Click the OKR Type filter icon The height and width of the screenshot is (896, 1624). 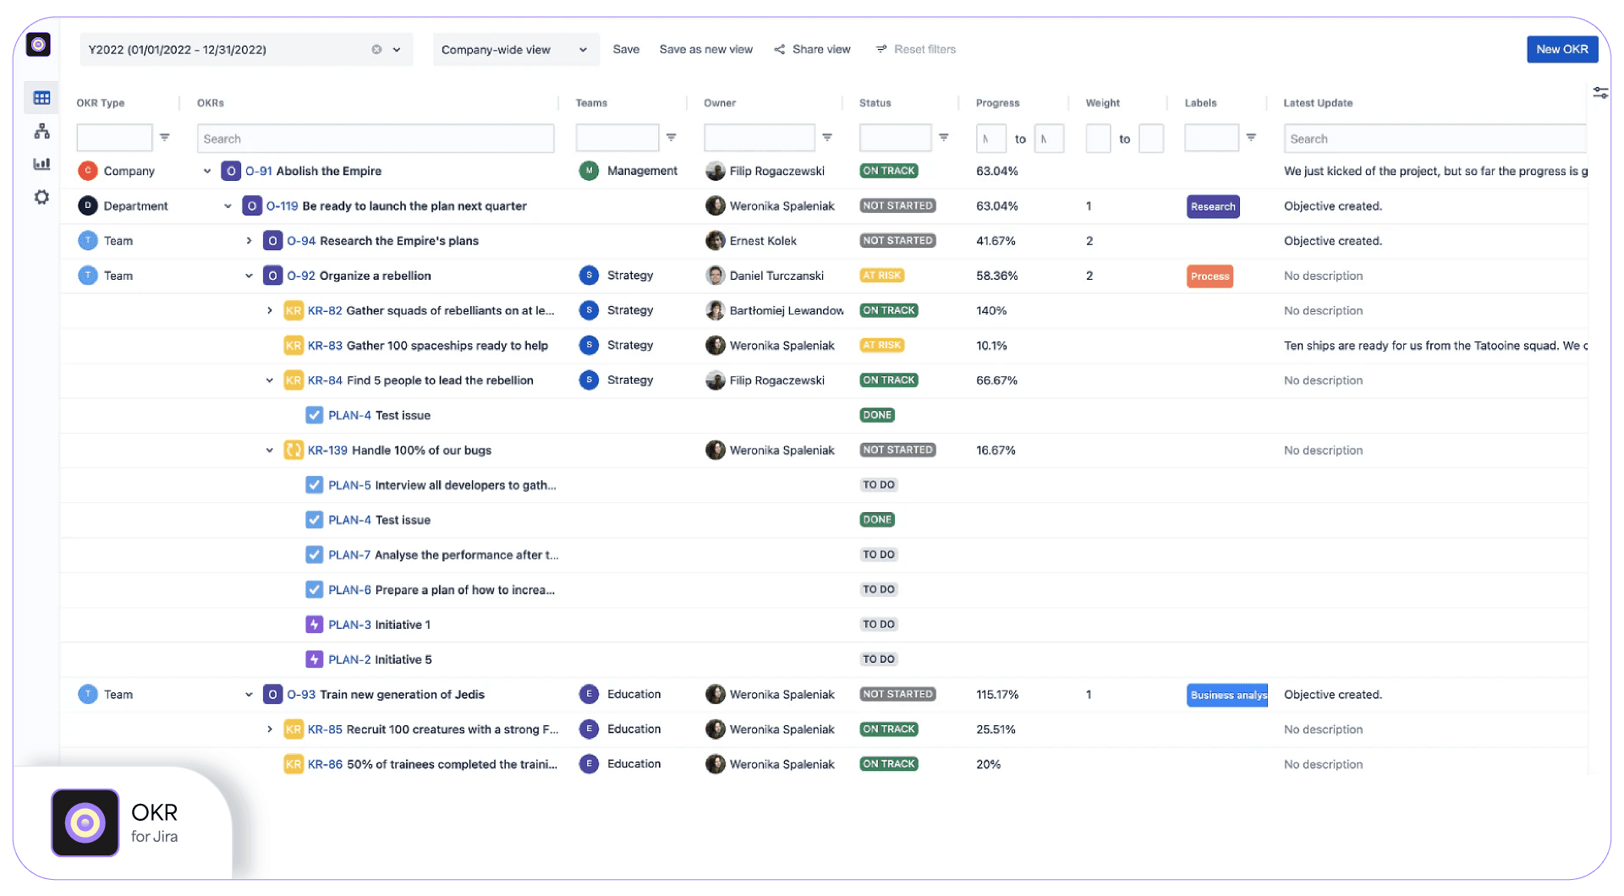[165, 137]
